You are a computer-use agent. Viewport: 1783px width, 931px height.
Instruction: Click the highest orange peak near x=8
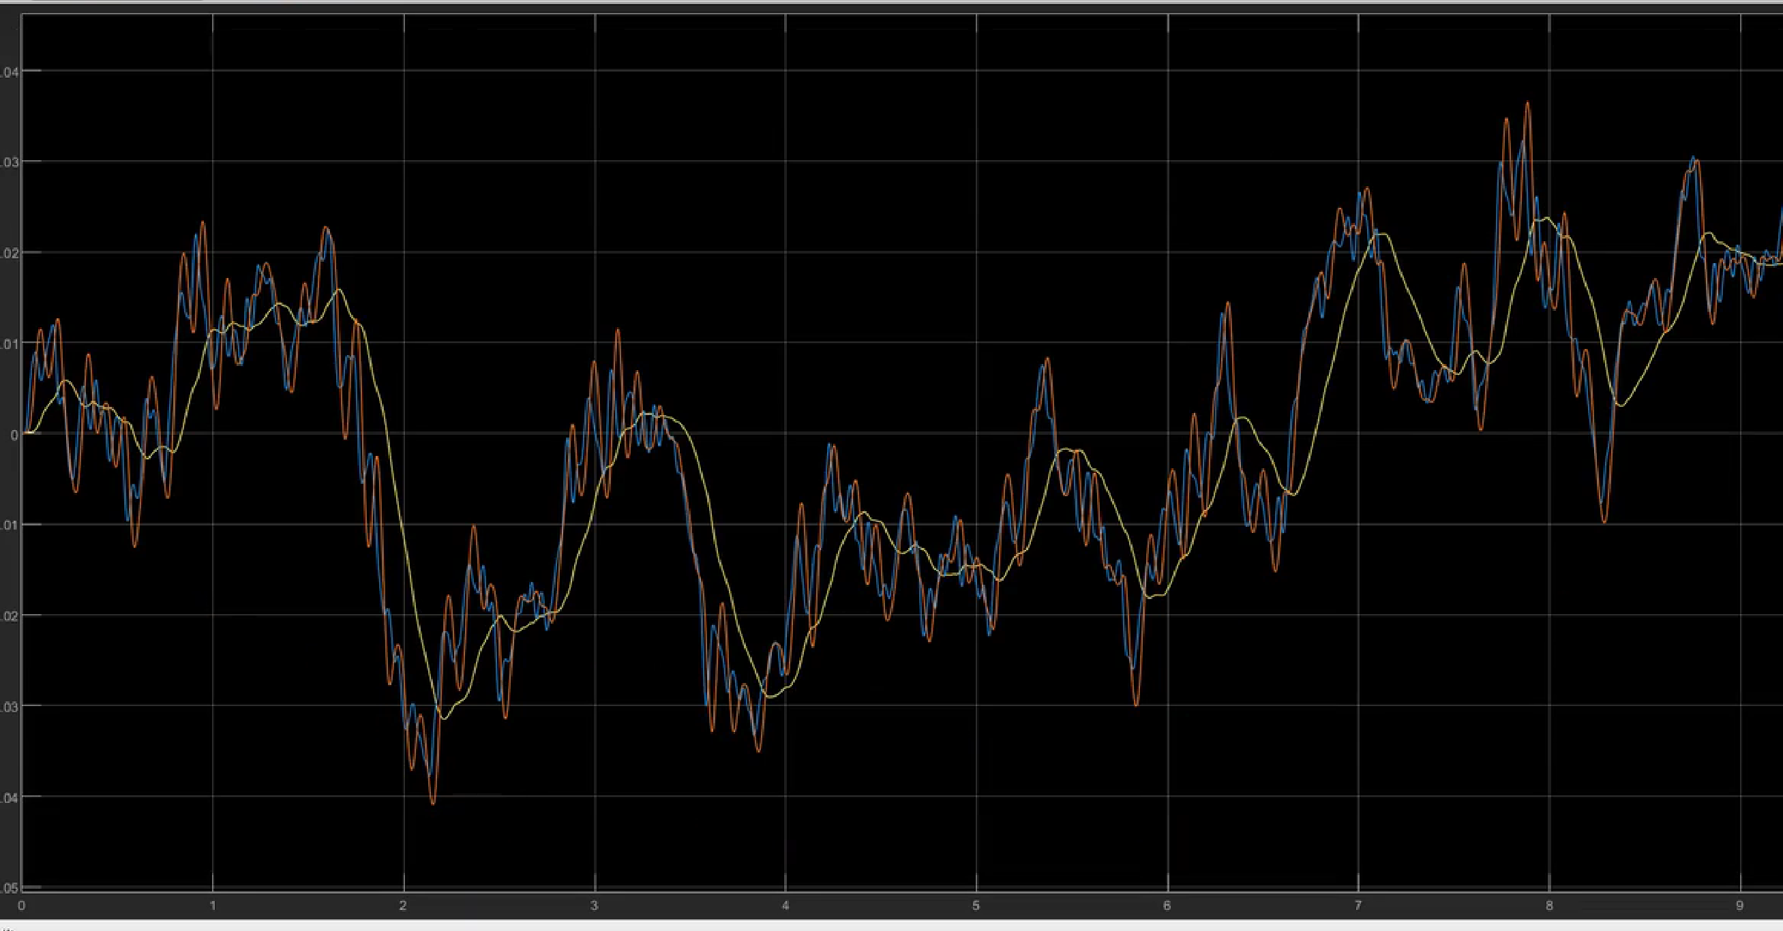tap(1527, 104)
